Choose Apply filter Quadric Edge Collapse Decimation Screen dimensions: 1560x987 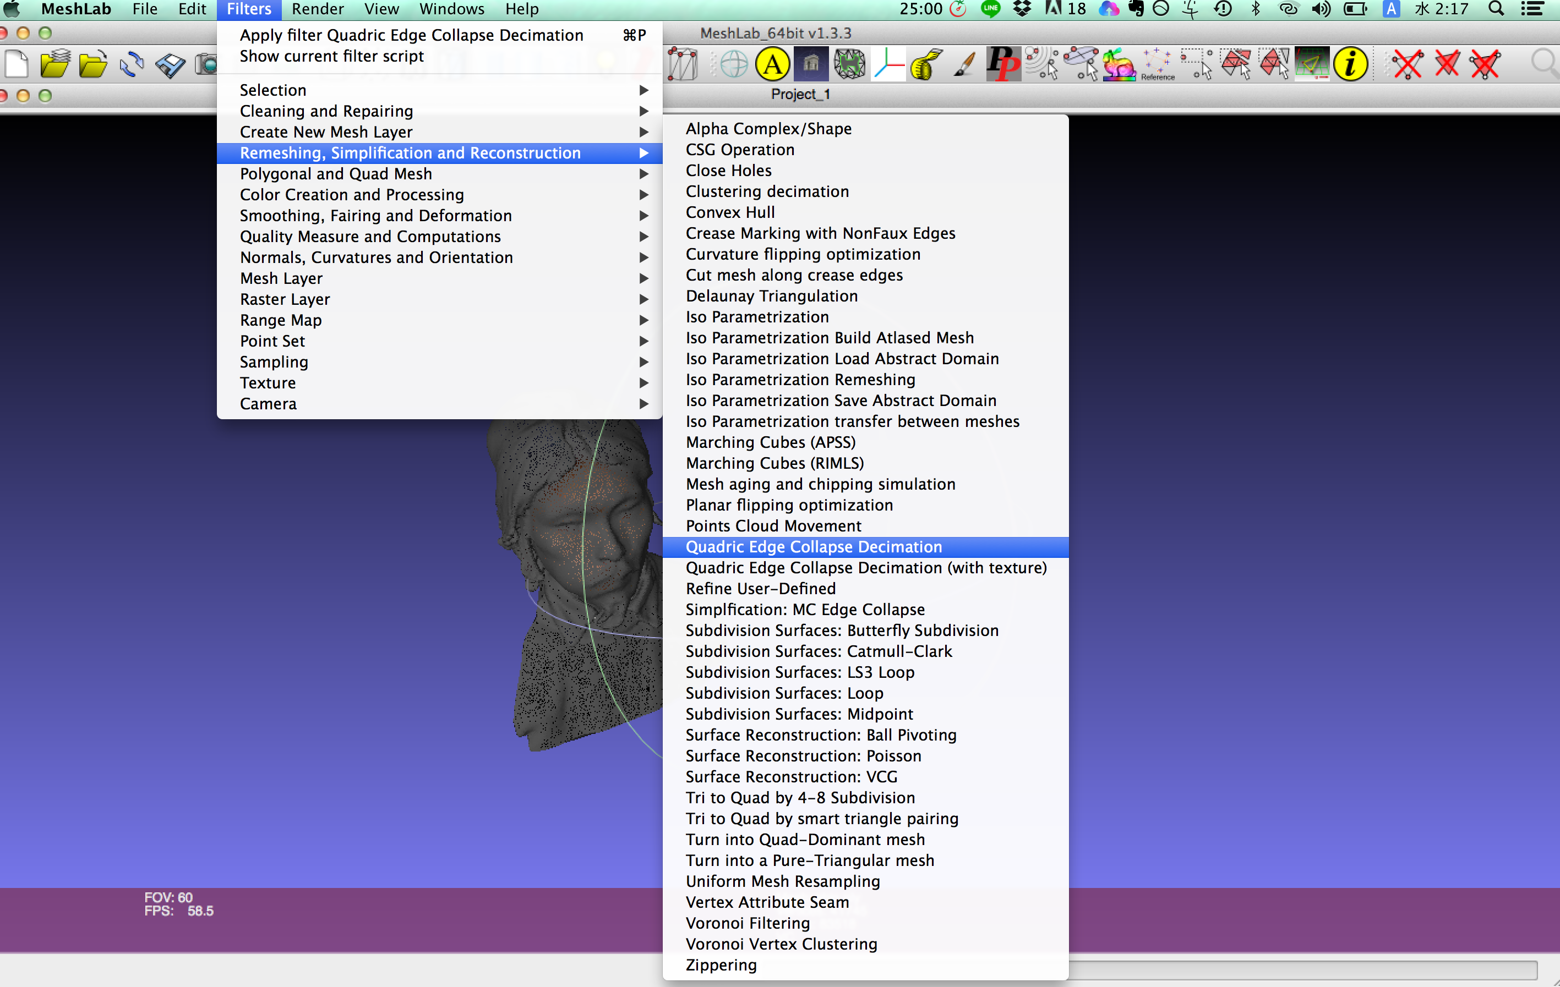pyautogui.click(x=439, y=35)
